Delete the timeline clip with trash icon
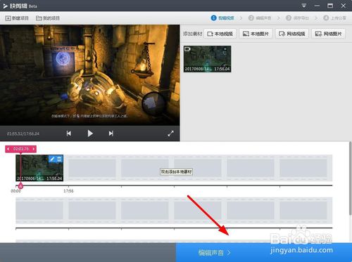 pyautogui.click(x=59, y=159)
